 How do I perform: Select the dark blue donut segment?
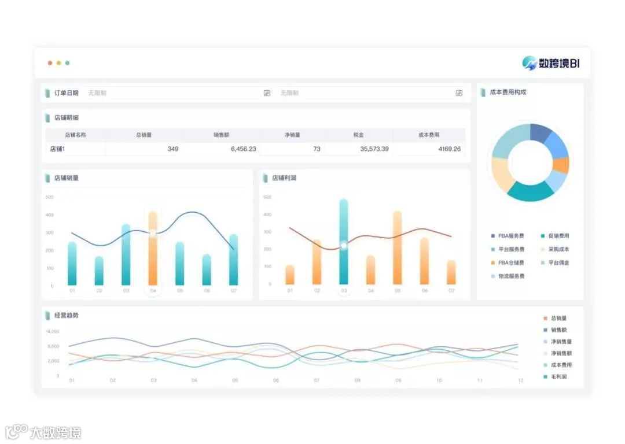pyautogui.click(x=541, y=132)
